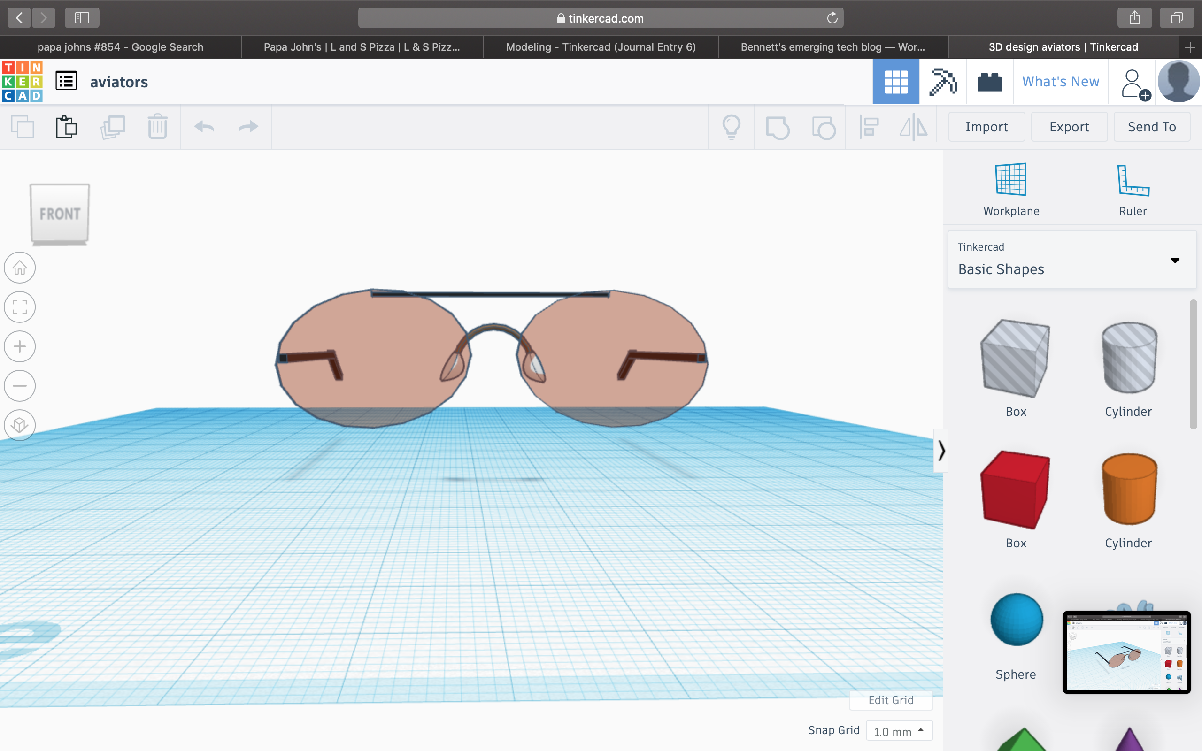
Task: Collapse the shapes panel with chevron
Action: pyautogui.click(x=941, y=451)
